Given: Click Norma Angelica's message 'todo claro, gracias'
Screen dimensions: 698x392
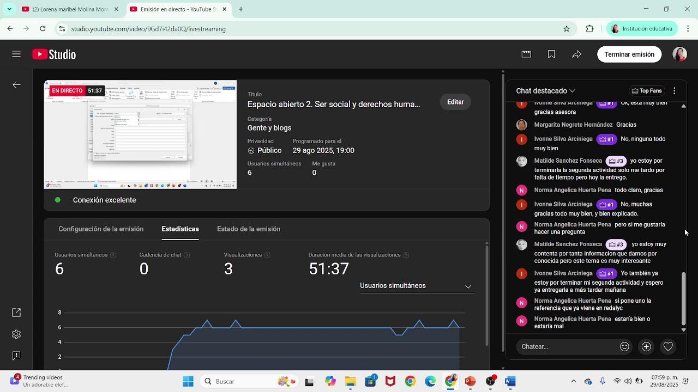Looking at the screenshot, I should 639,190.
